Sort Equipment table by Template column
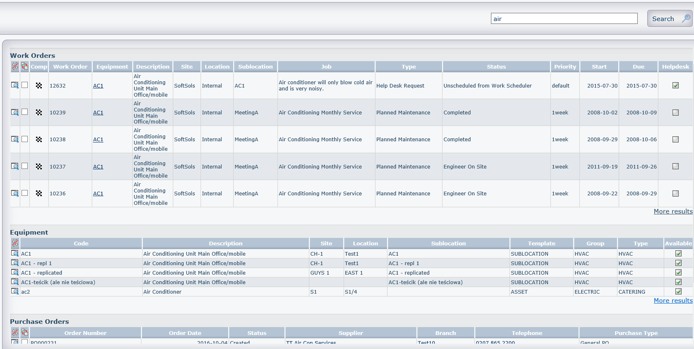694x349 pixels. coord(541,243)
